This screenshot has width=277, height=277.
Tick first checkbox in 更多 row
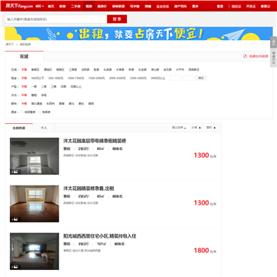tap(22, 112)
